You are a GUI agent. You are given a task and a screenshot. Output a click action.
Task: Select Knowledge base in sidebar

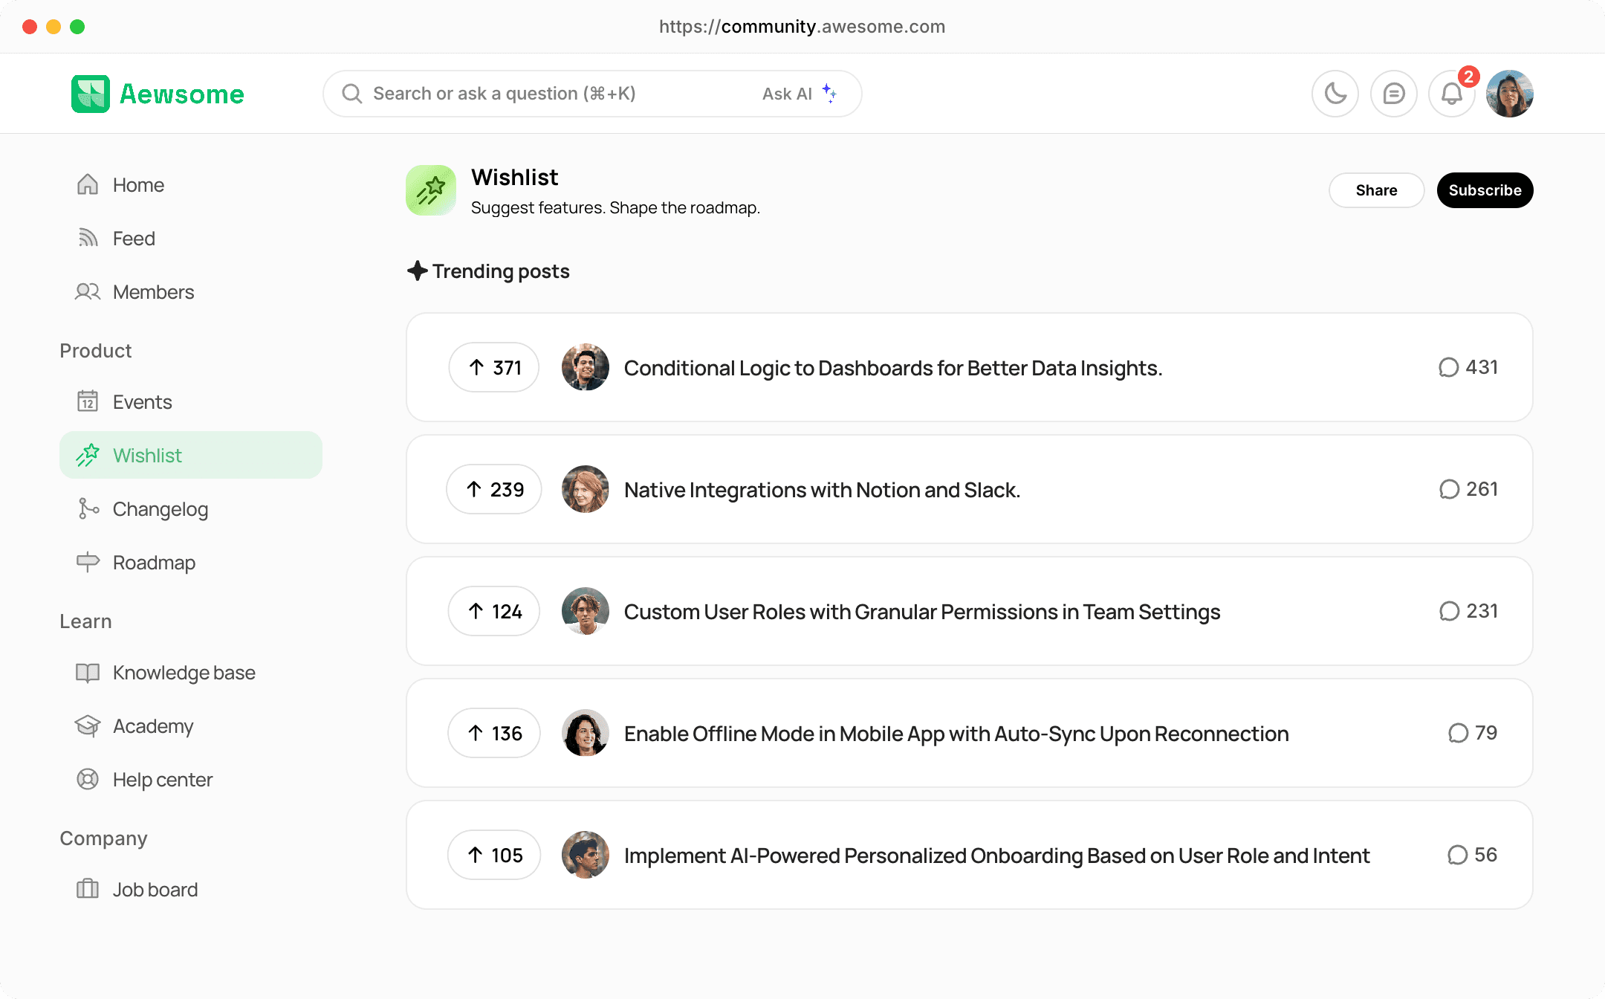tap(184, 673)
